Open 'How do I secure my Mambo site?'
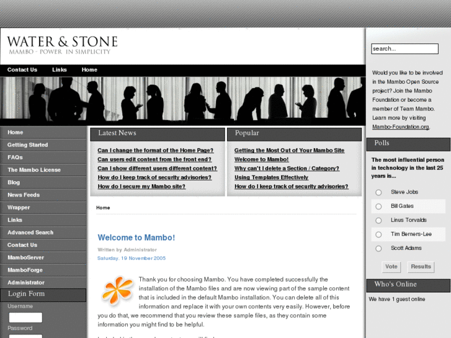The image size is (451, 338). tap(141, 187)
